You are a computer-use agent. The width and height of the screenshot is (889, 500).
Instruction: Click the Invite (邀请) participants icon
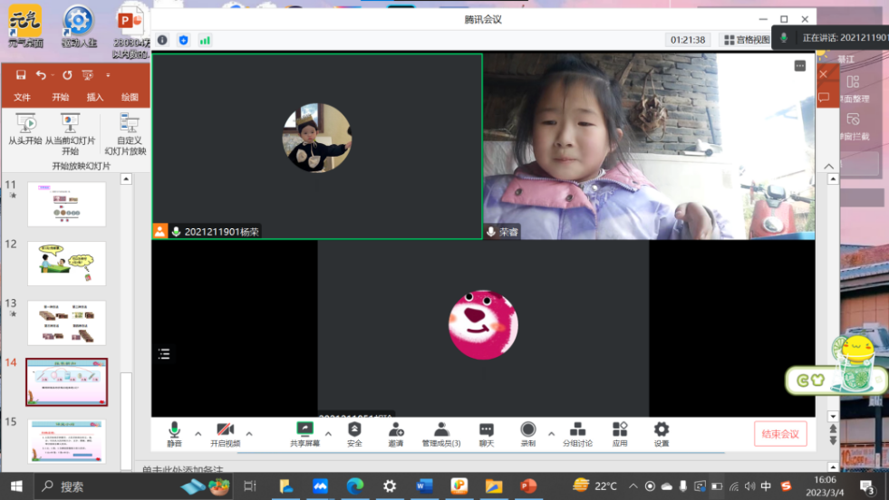396,433
